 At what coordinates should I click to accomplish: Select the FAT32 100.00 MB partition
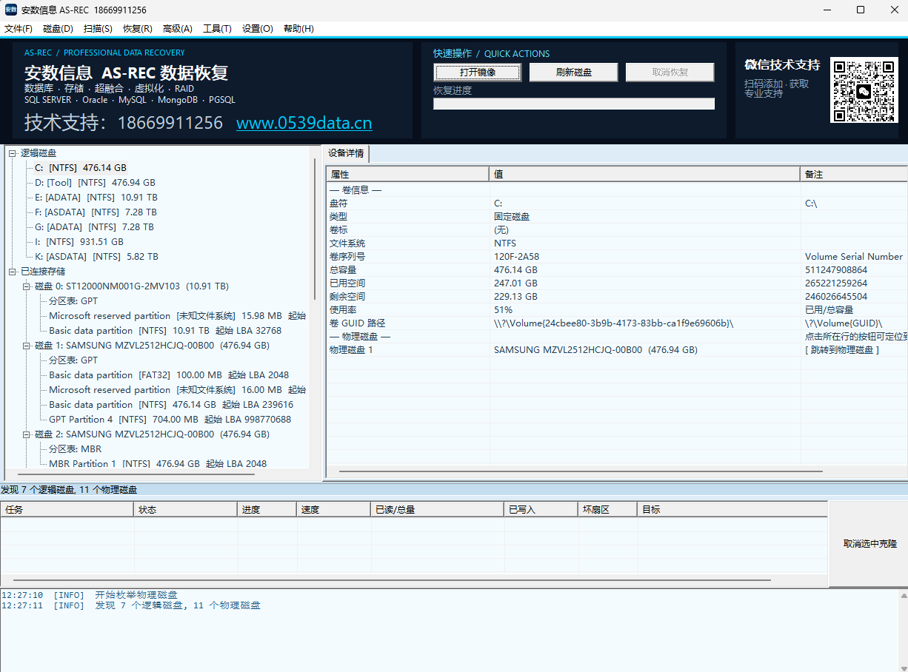click(169, 375)
